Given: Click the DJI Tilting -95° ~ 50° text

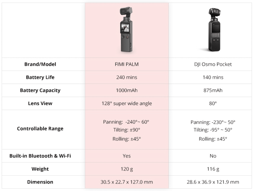Looking at the screenshot, I should (x=213, y=130).
